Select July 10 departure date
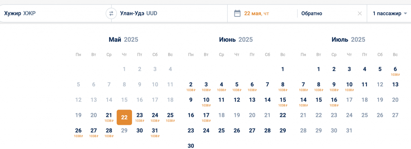Screen dimensions: 411x149 (x=349, y=87)
